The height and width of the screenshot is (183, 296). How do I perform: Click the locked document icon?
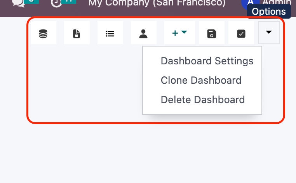pyautogui.click(x=77, y=33)
